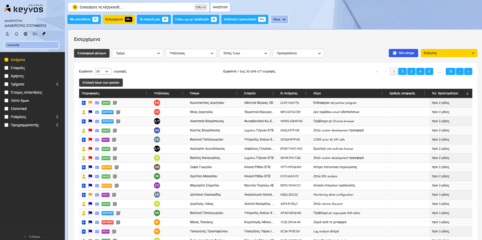Viewport: 482px width, 240px height.
Task: Open Χρήστες in the sidebar
Action: pos(17,76)
